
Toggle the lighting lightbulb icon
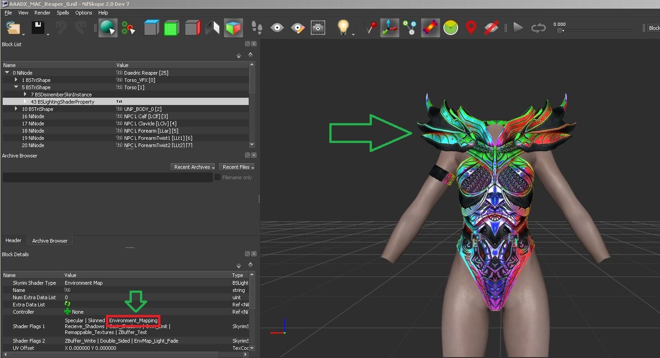(344, 28)
